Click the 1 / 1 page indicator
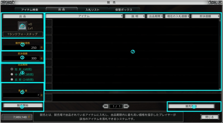 coord(116,106)
